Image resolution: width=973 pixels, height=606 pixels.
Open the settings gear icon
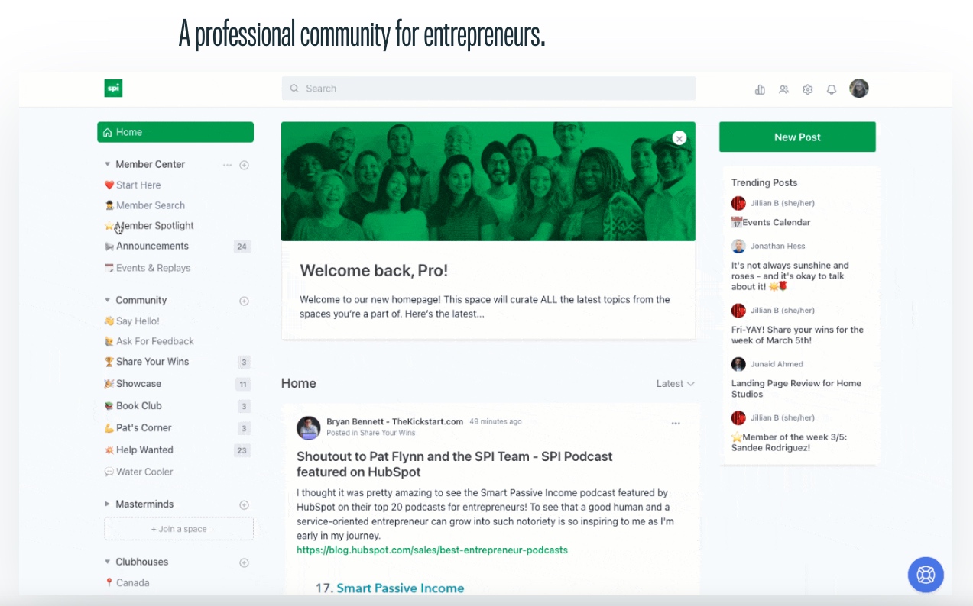807,89
